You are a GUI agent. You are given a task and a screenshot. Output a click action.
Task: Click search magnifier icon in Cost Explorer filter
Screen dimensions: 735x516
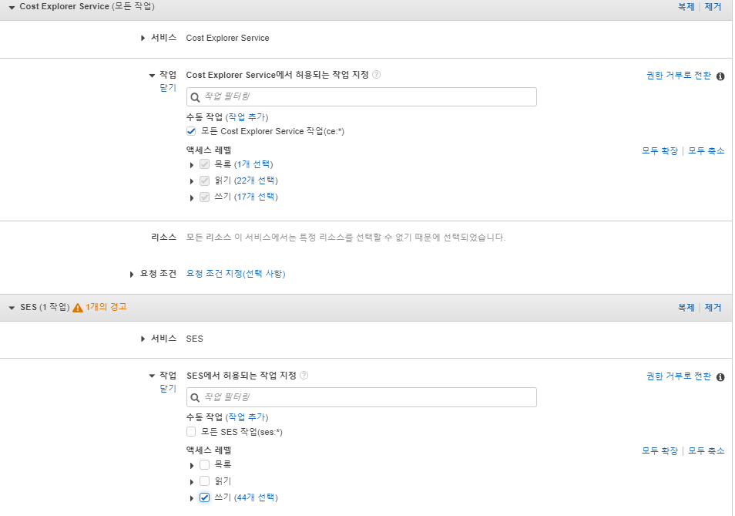click(x=196, y=97)
